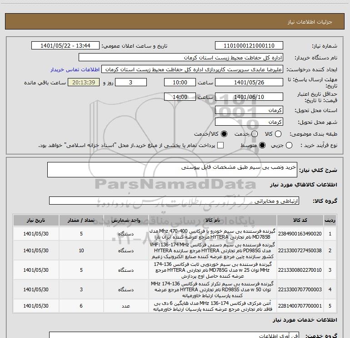Click the واحد شمارش column header
Screen dimensions: 350x338
click(x=126, y=220)
